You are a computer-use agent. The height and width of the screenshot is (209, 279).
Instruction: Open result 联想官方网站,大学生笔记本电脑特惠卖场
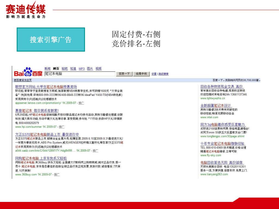point(46,87)
